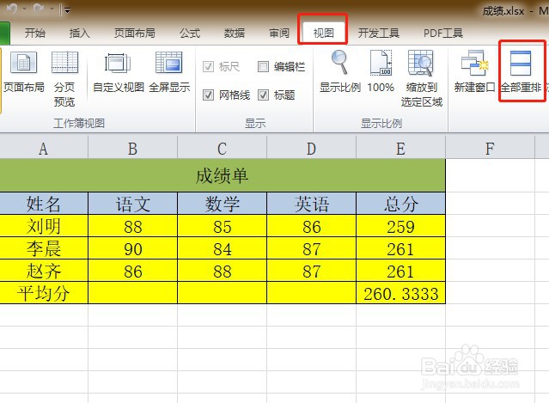This screenshot has height=403, width=549.
Task: Select 赵齐's 语文 score 86
Action: click(132, 271)
